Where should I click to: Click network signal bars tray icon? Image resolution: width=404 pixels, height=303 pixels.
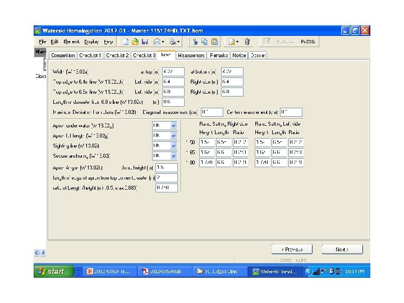tap(316, 272)
